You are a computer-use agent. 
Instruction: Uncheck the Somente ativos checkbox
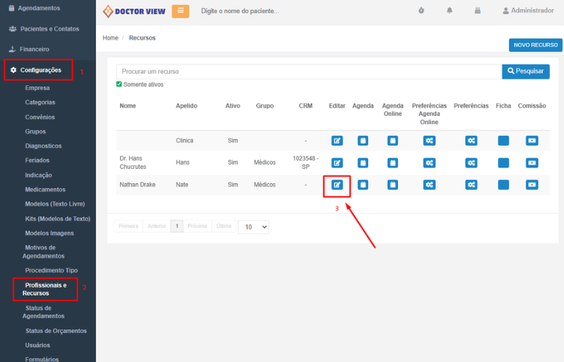119,84
